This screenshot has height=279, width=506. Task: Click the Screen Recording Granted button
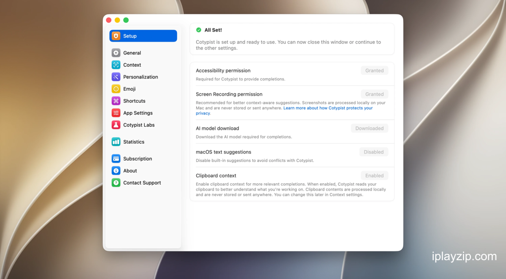click(x=375, y=94)
